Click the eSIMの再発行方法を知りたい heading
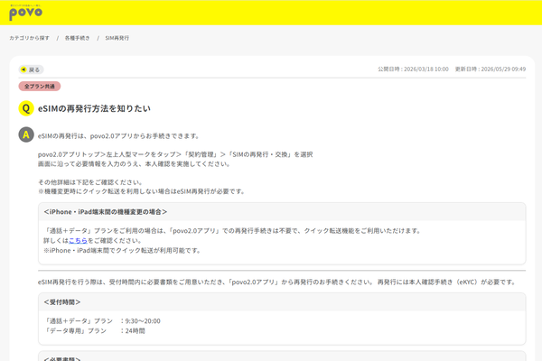542x361 pixels. pos(94,108)
